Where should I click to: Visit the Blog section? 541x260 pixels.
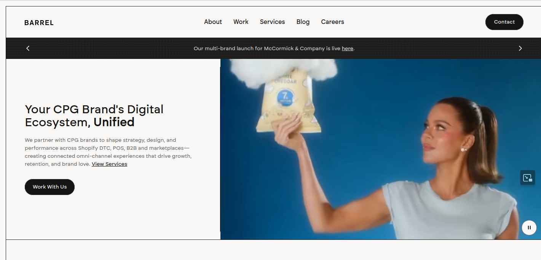coord(303,22)
